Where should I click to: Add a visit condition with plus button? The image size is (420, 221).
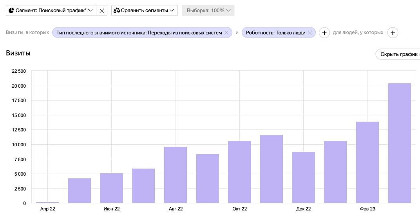(324, 32)
